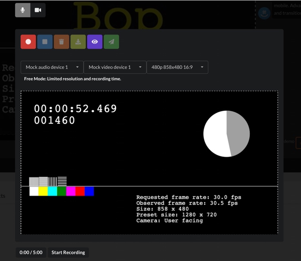Screen dimensions: 301x261
Task: Send the recording with the paper plane icon
Action: 111,42
